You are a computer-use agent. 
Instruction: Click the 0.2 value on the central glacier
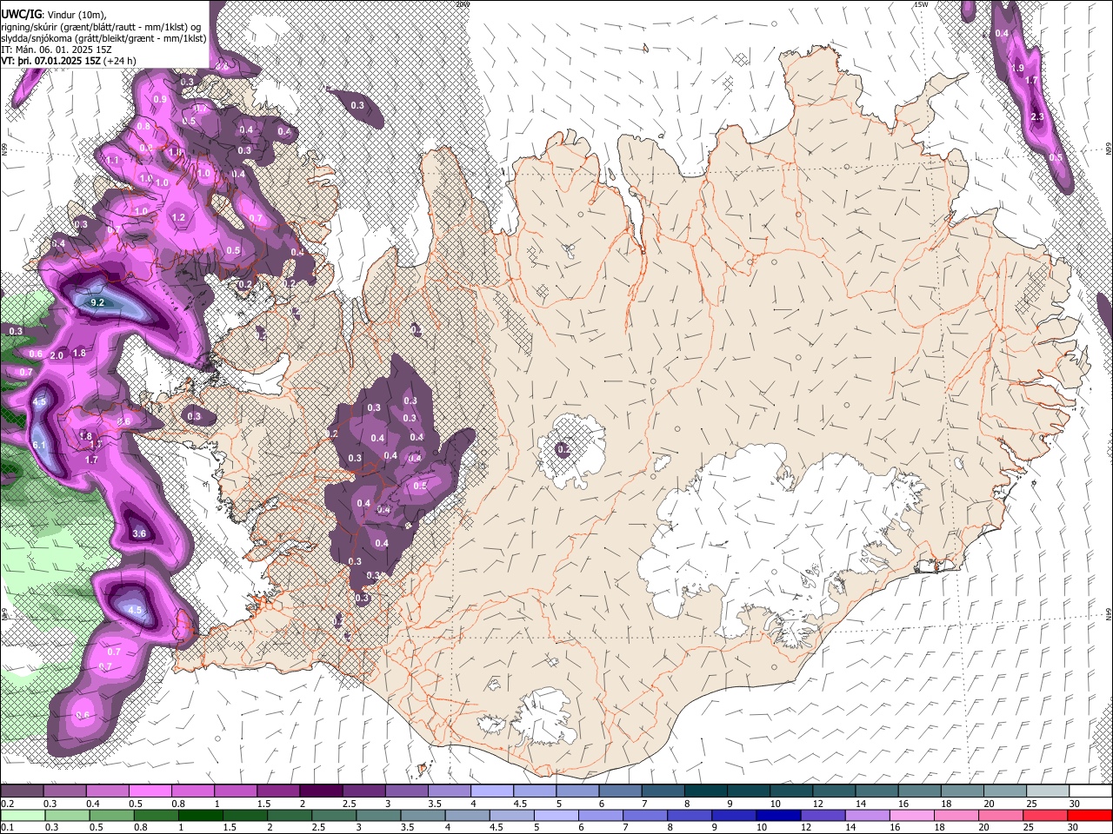[563, 450]
